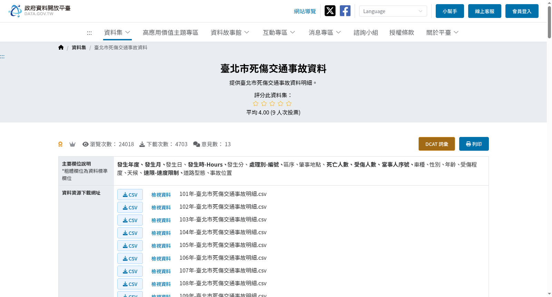552x297 pixels.
Task: View data for 102年 CSV via 檢視資料
Action: [x=161, y=208]
